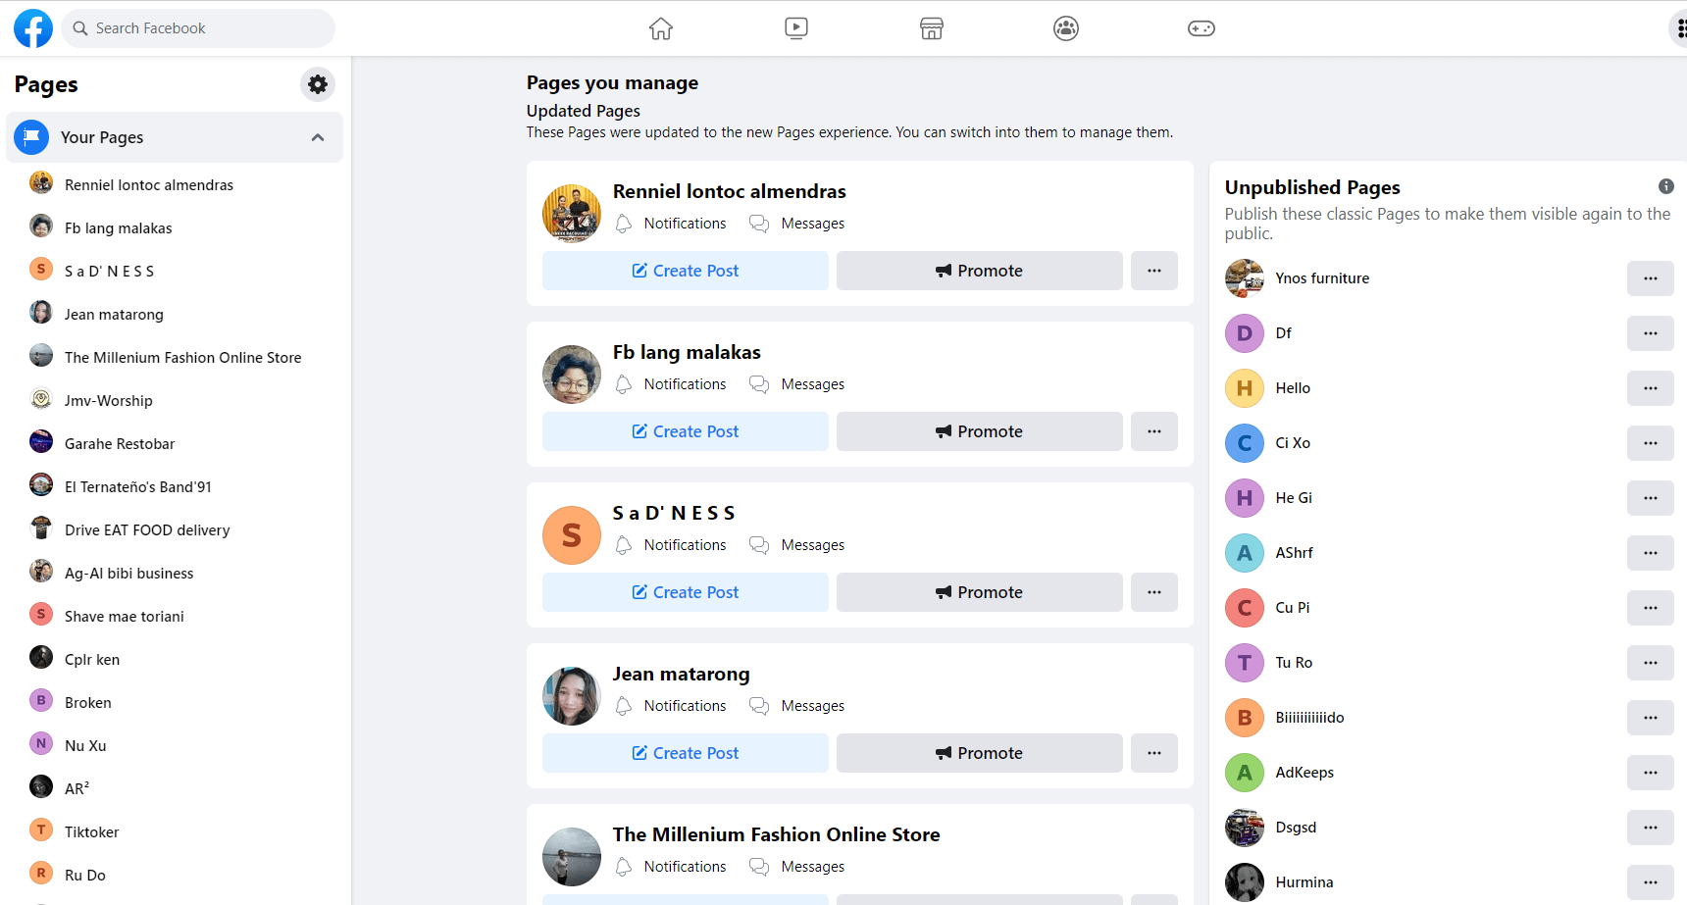The width and height of the screenshot is (1687, 905).
Task: Open Pages settings gear
Action: [318, 84]
